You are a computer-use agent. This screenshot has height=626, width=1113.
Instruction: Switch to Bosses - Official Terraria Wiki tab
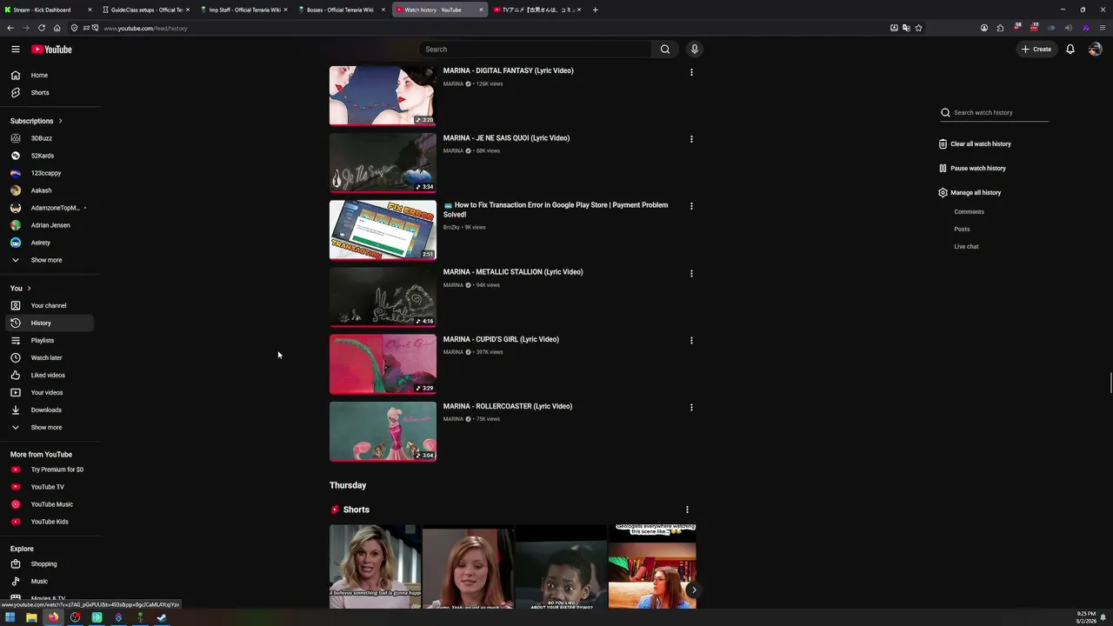coord(342,10)
